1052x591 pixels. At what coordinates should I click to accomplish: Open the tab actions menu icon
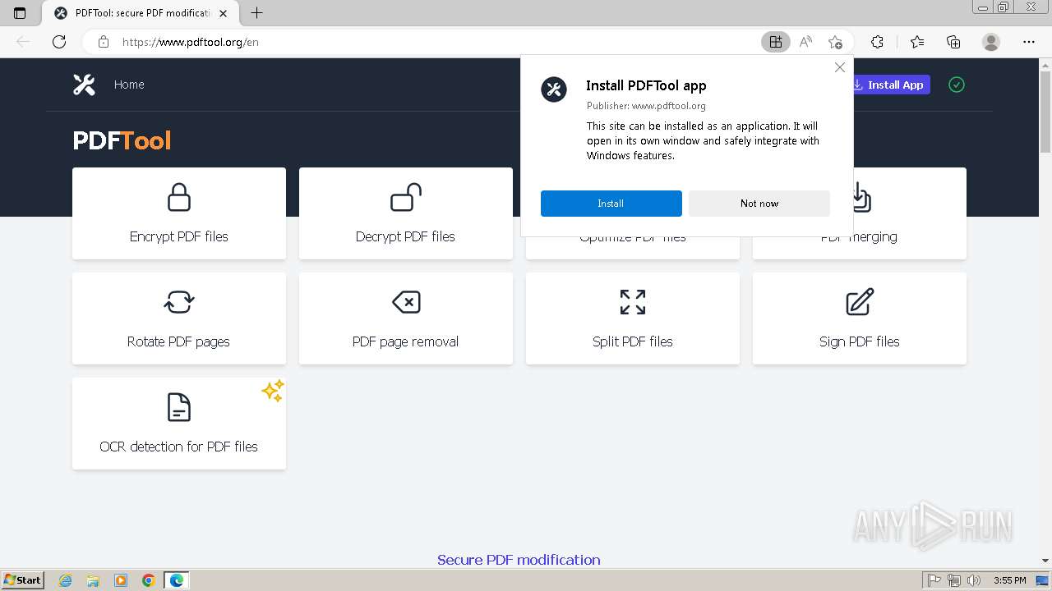(20, 13)
